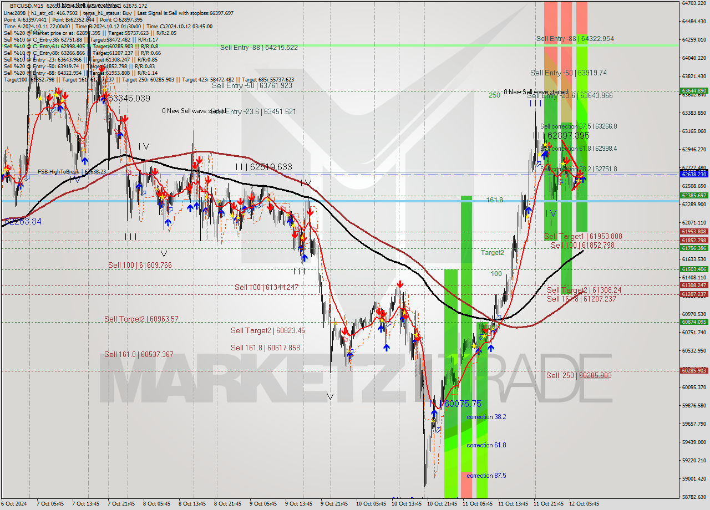Click the 'Sell Target2 | 60963.57' label
This screenshot has height=510, width=710.
[141, 319]
